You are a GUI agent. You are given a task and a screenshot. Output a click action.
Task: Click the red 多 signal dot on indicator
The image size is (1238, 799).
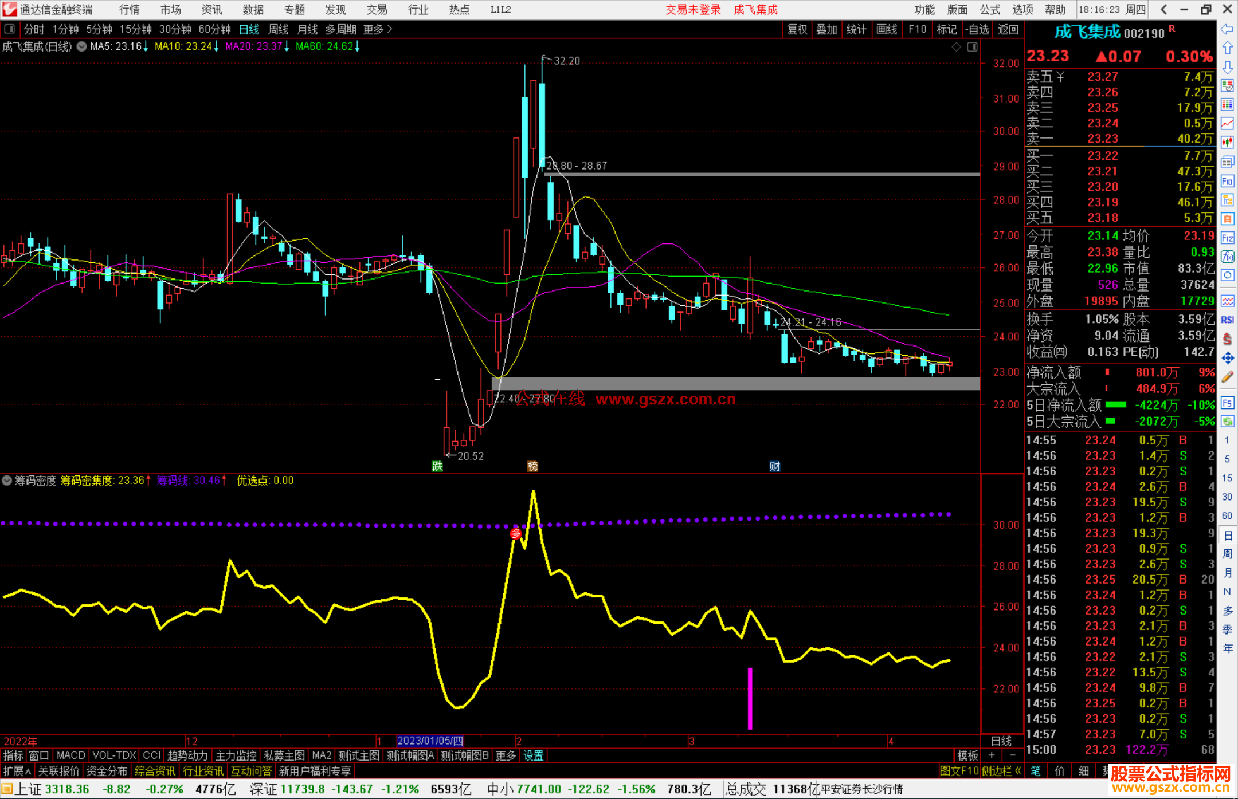[516, 533]
